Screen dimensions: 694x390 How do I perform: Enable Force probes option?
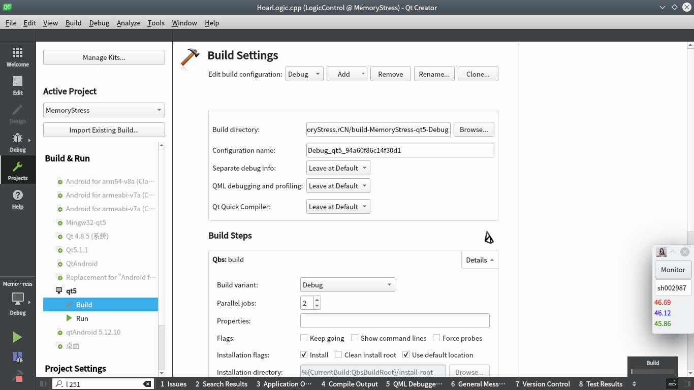436,338
